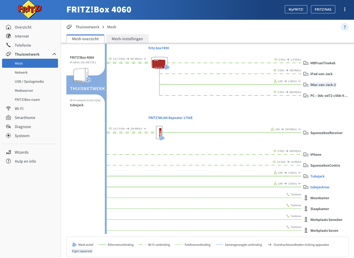This screenshot has width=354, height=258.
Task: Click the device icon next to SqueezeboxContro
Action: point(306,165)
